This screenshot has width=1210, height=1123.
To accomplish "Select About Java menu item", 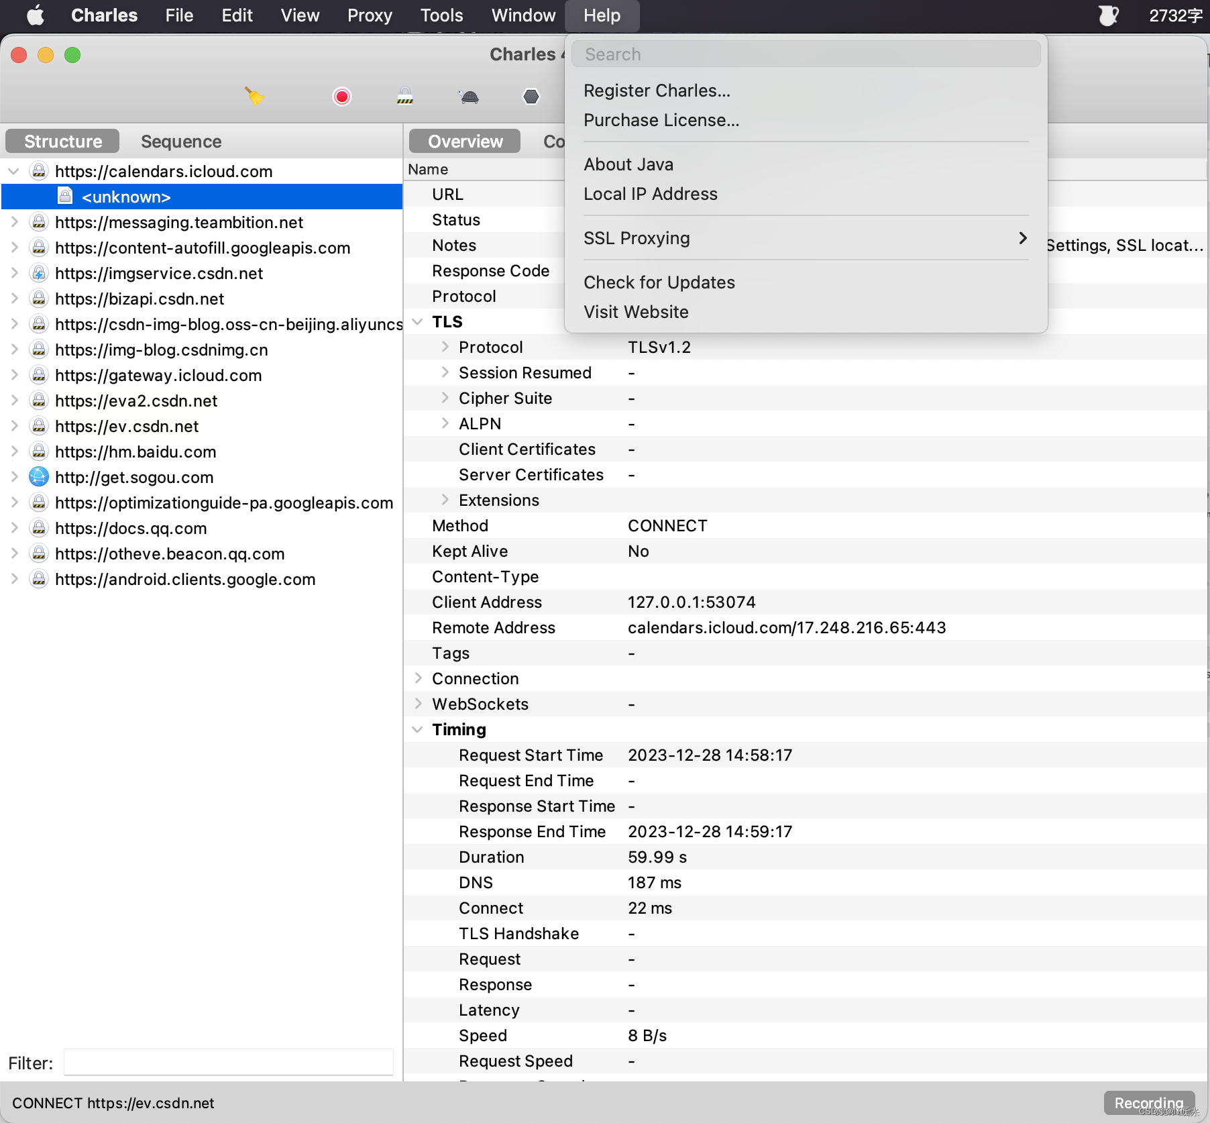I will [806, 164].
